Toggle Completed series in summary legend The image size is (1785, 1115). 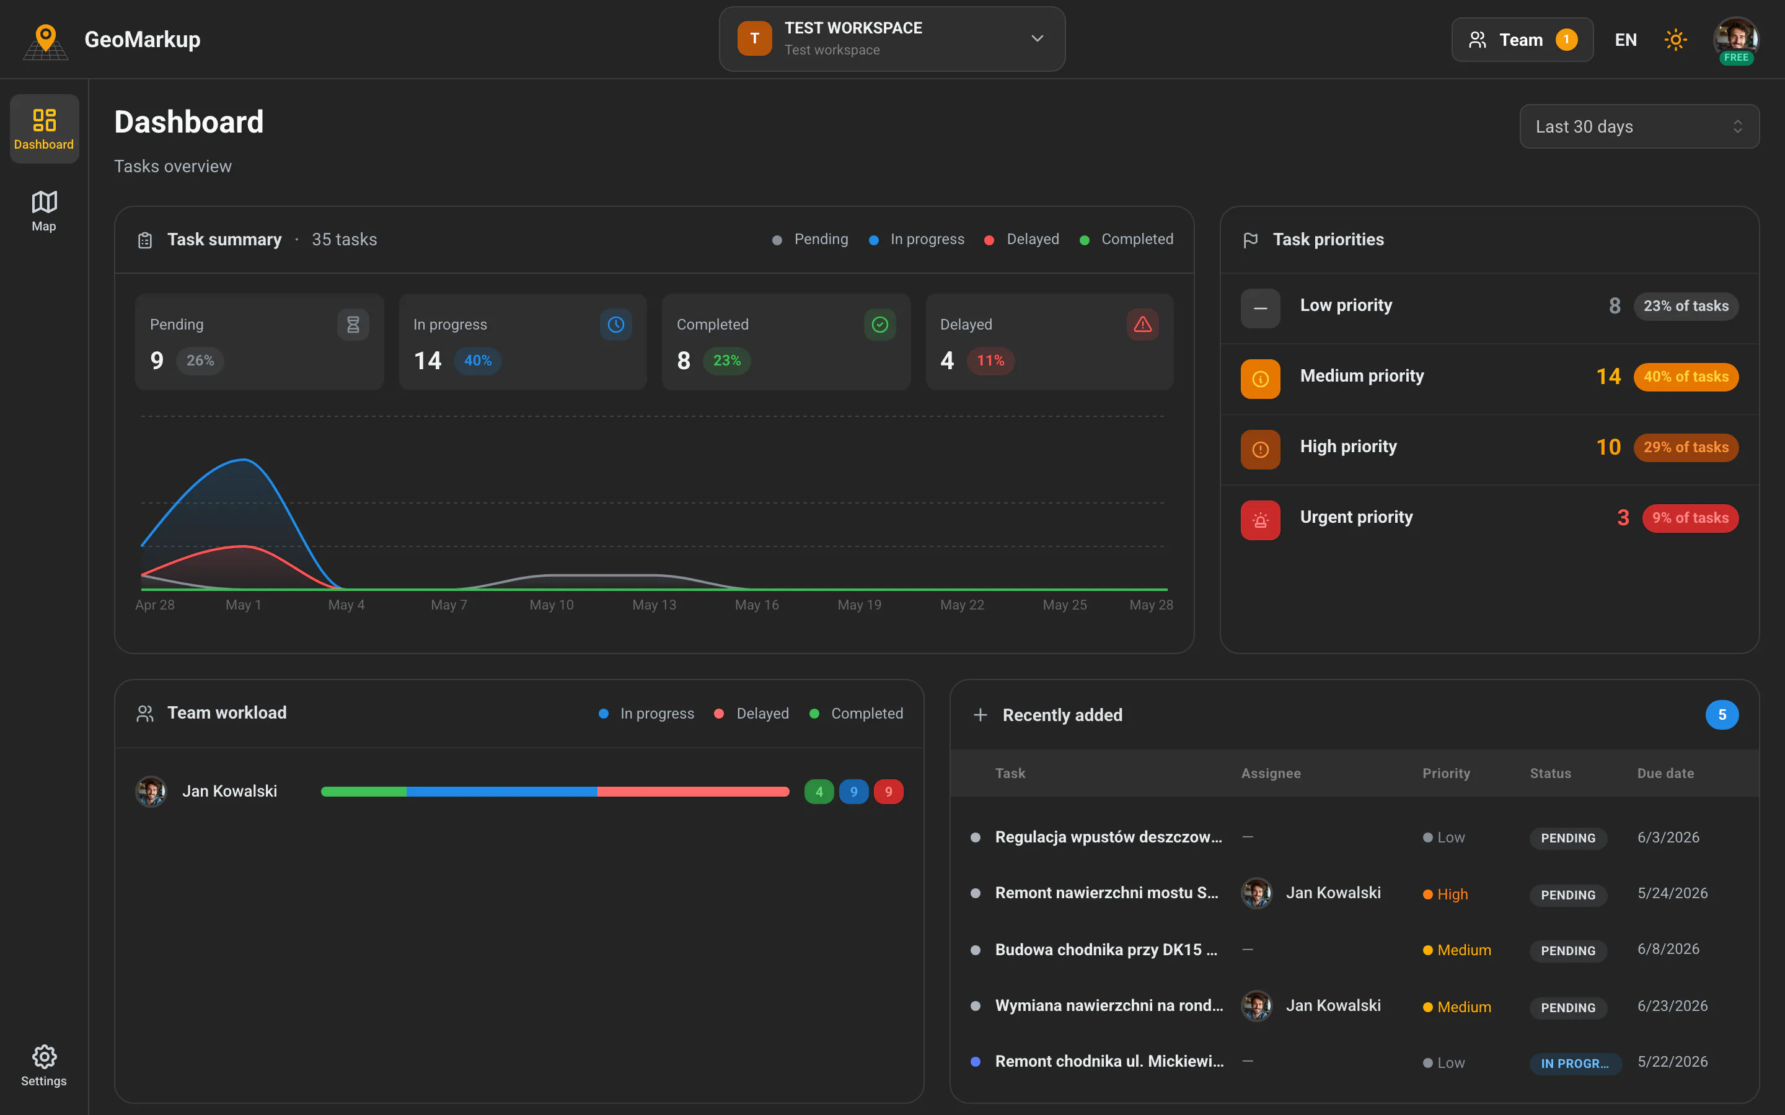click(1126, 240)
